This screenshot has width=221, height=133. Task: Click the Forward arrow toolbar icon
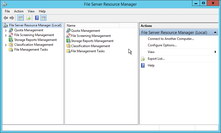pos(12,18)
